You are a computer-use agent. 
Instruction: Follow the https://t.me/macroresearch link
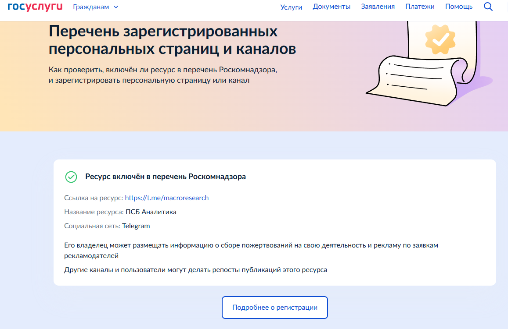point(167,198)
